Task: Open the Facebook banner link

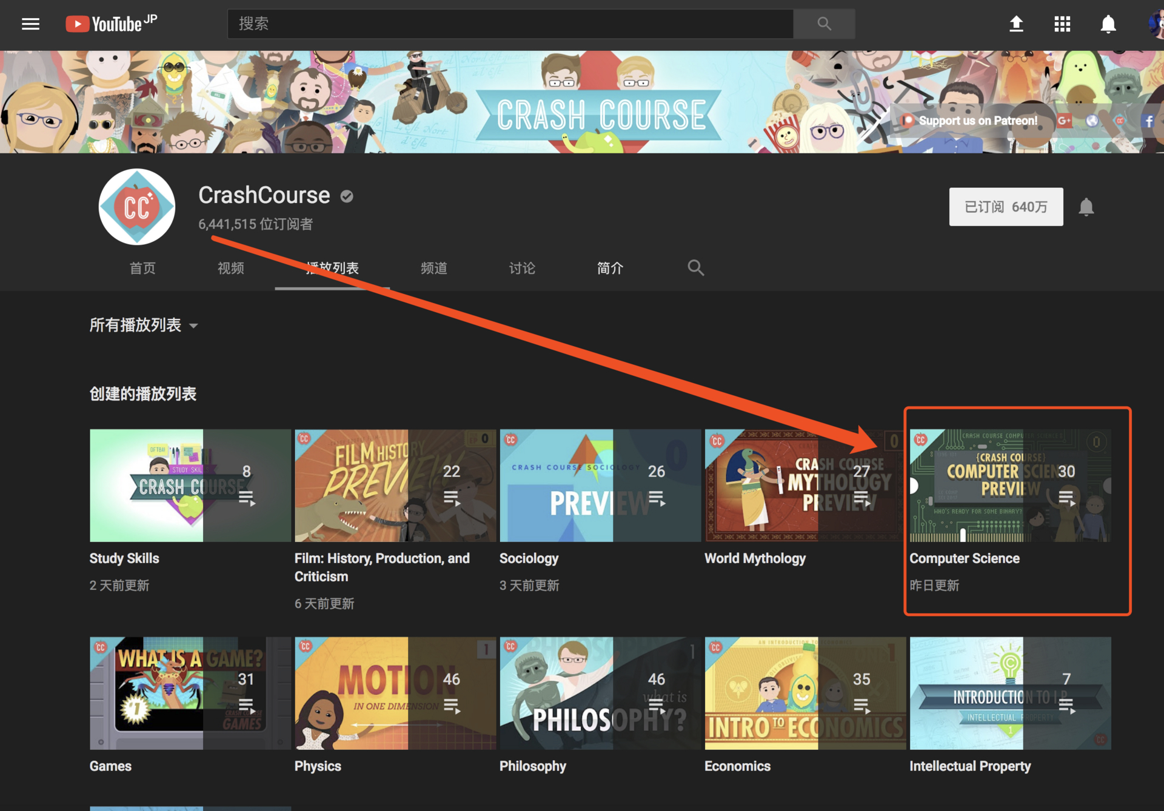Action: point(1148,121)
